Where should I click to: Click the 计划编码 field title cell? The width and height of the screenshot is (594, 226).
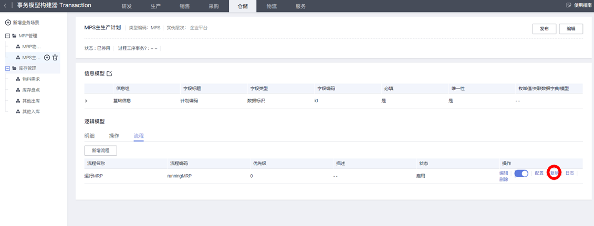[x=189, y=101]
